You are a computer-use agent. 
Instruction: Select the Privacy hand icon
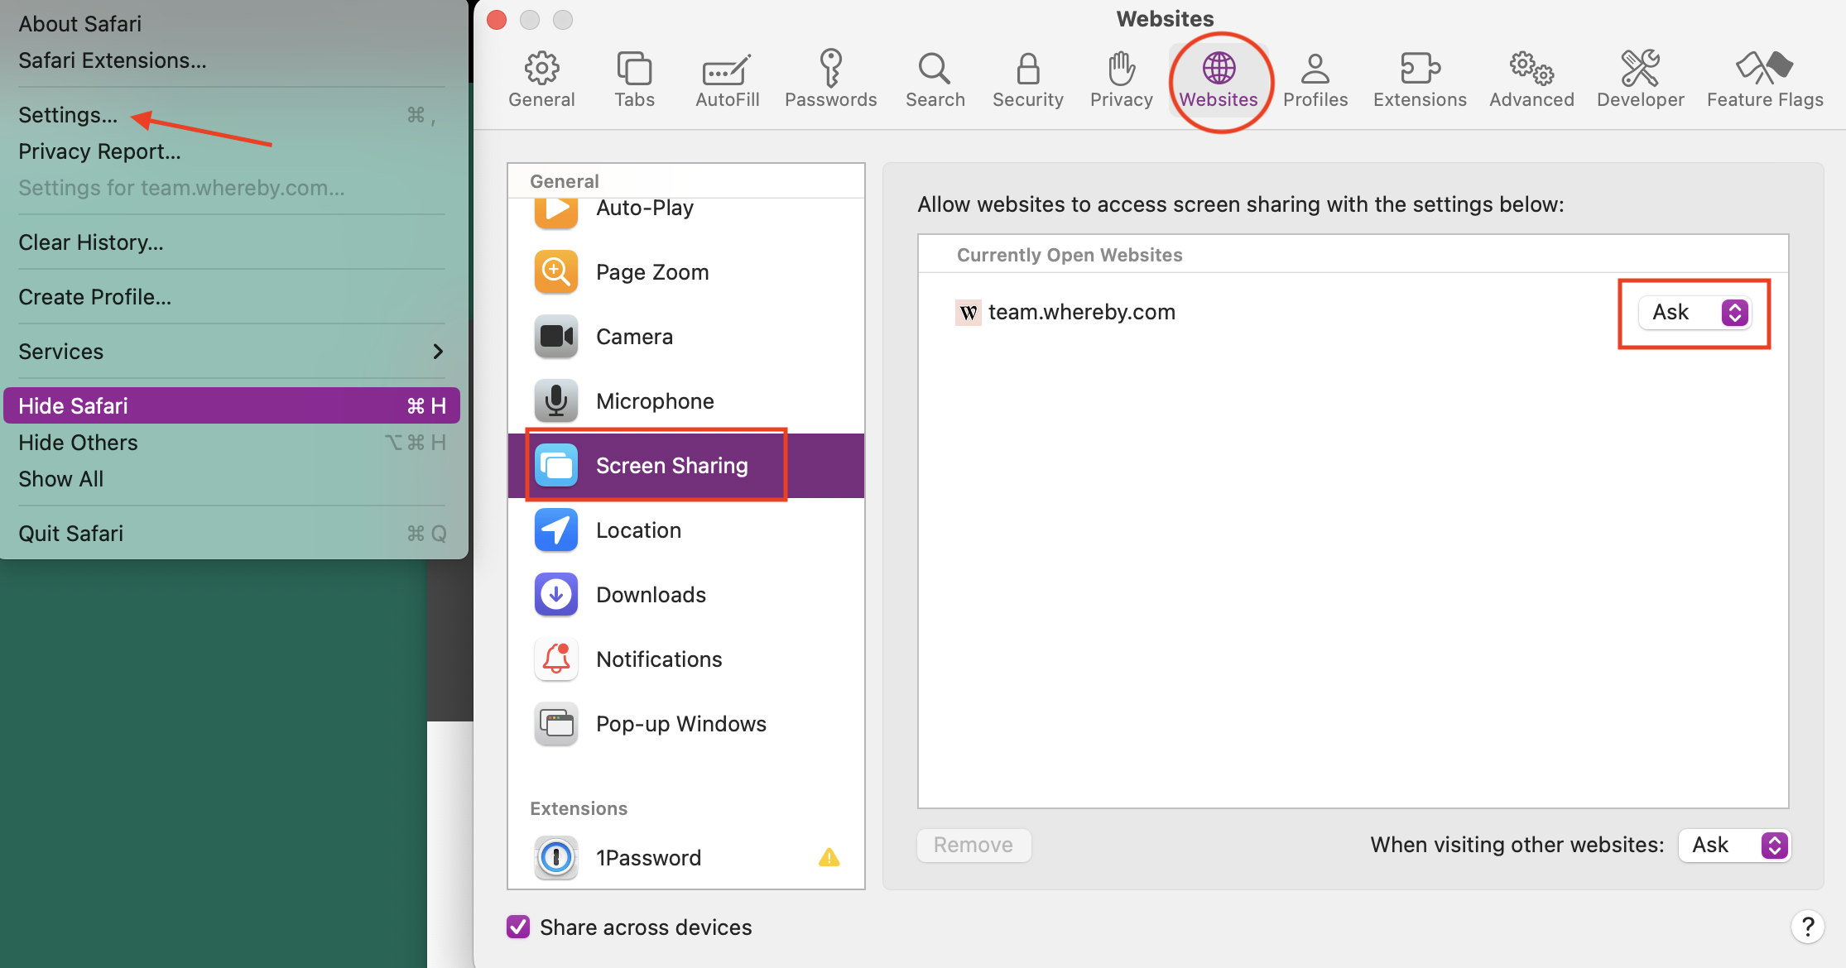coord(1121,79)
